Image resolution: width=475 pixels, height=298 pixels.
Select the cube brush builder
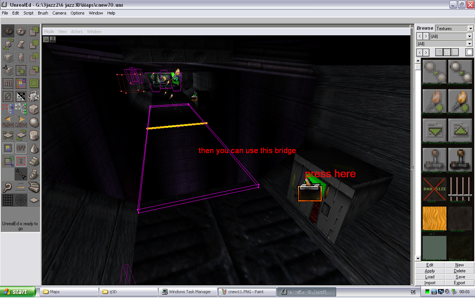coord(34,109)
